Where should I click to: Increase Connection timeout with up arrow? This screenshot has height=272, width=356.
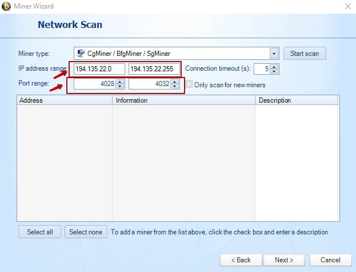(x=274, y=67)
